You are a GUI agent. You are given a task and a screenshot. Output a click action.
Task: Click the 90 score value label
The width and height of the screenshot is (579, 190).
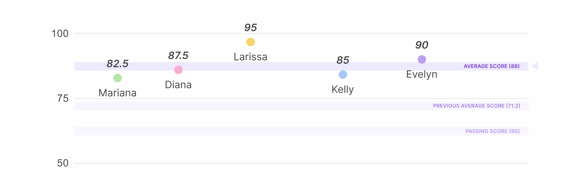pyautogui.click(x=422, y=45)
